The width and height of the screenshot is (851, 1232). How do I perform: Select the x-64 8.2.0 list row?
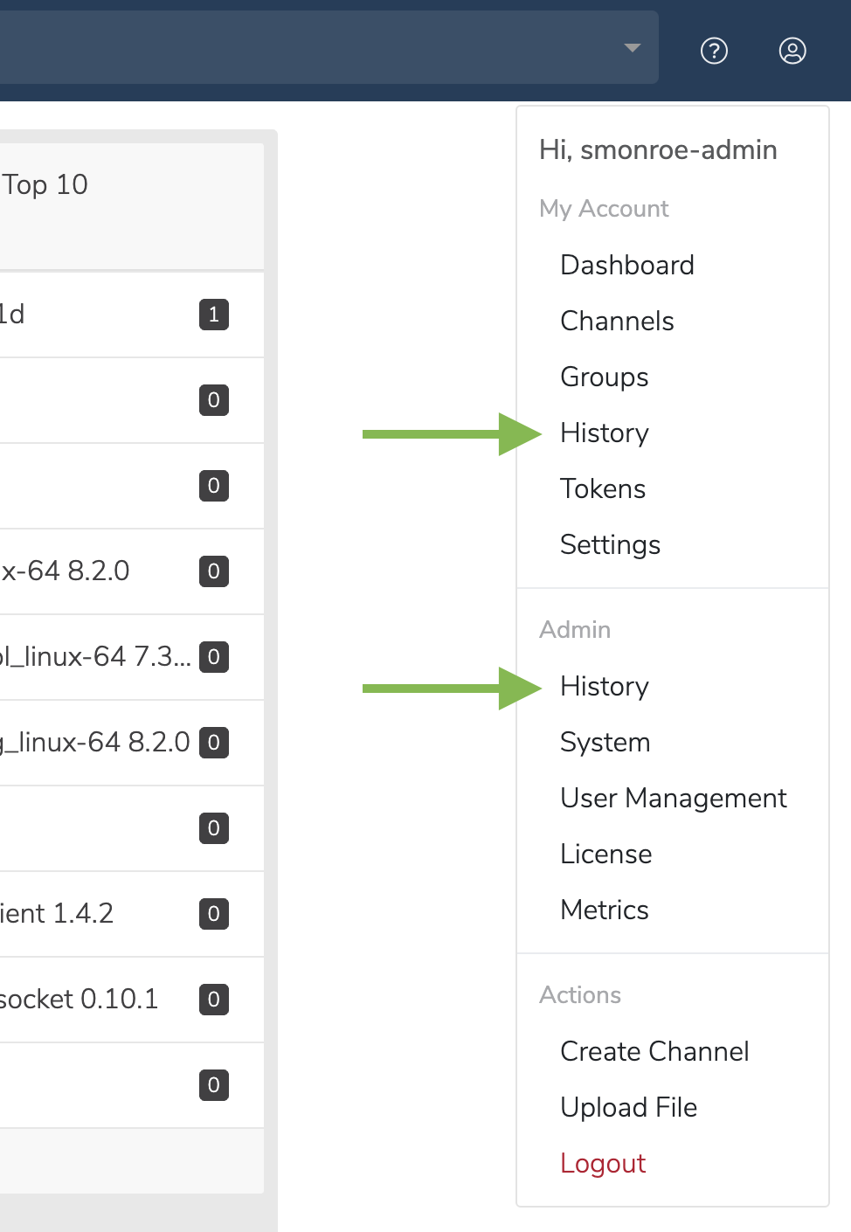[132, 571]
